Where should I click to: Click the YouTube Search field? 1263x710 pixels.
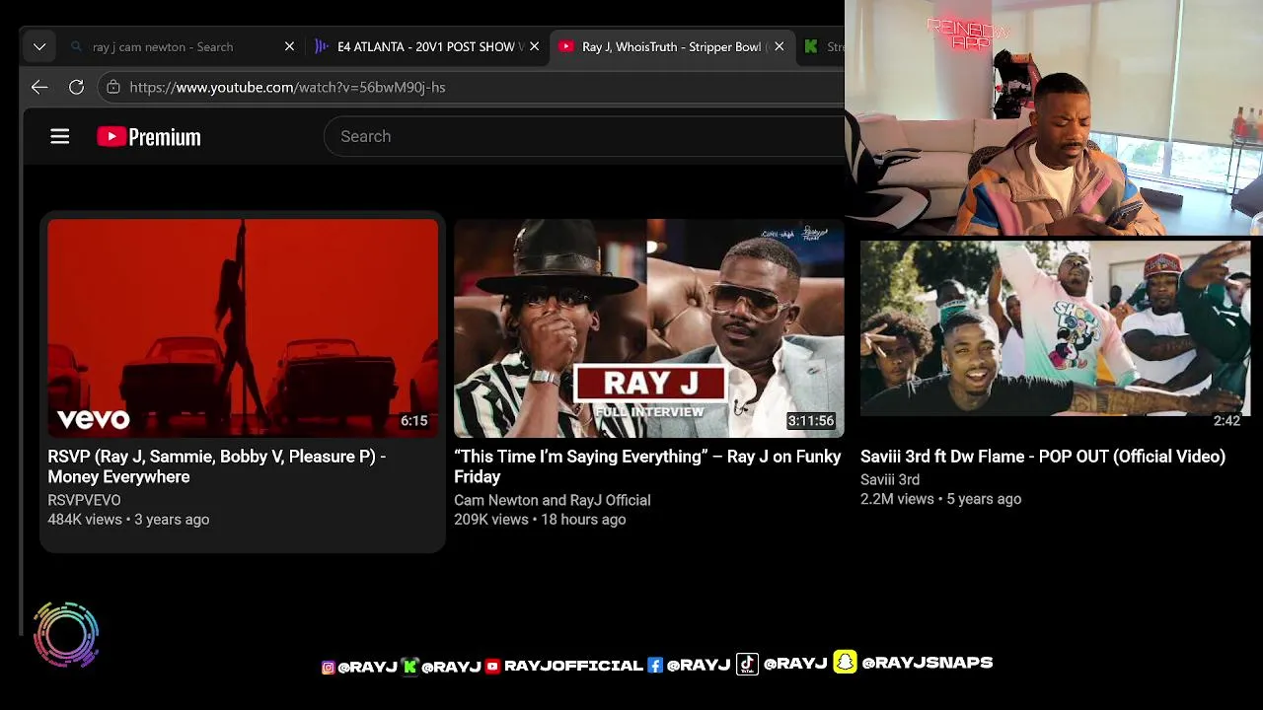click(584, 136)
